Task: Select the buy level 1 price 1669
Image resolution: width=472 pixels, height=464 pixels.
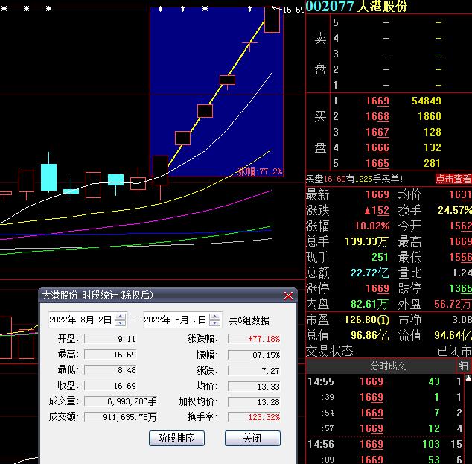Action: (377, 101)
